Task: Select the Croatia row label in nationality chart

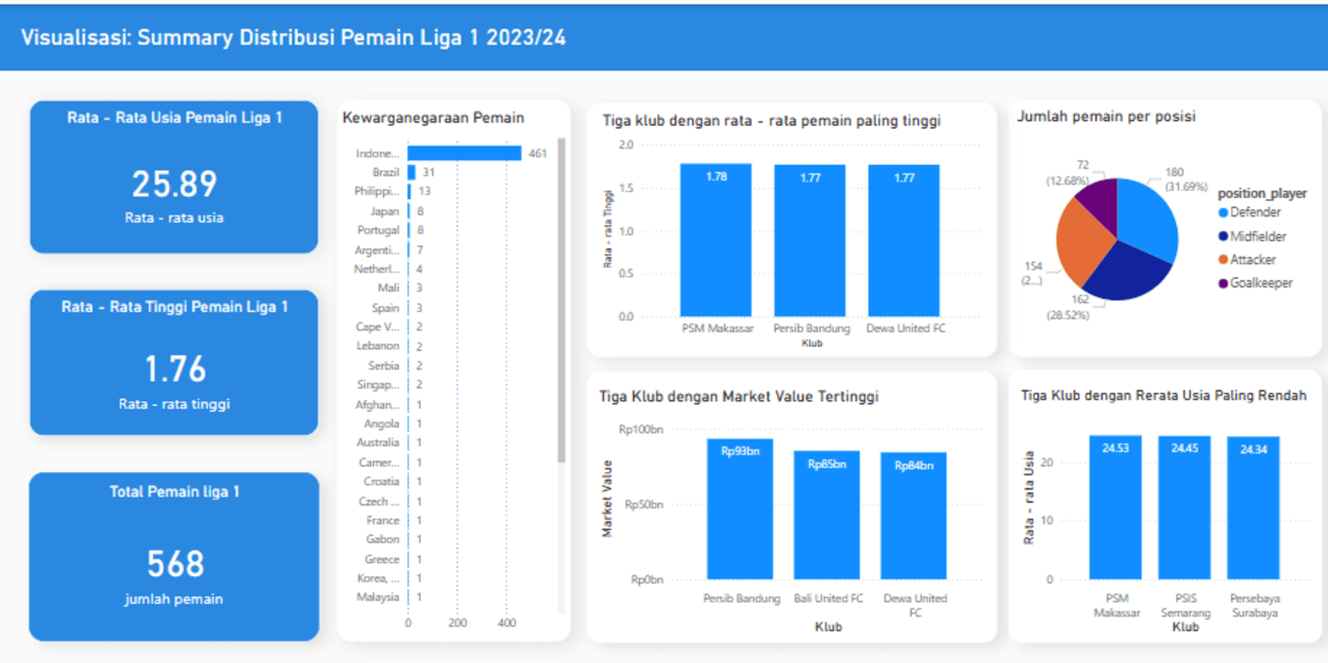Action: 381,482
